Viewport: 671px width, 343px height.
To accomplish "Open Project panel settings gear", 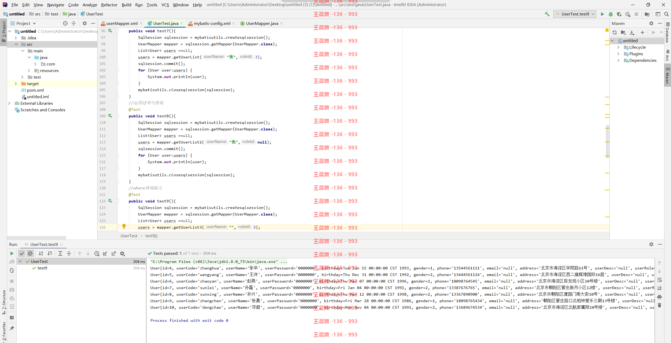I will coord(84,23).
